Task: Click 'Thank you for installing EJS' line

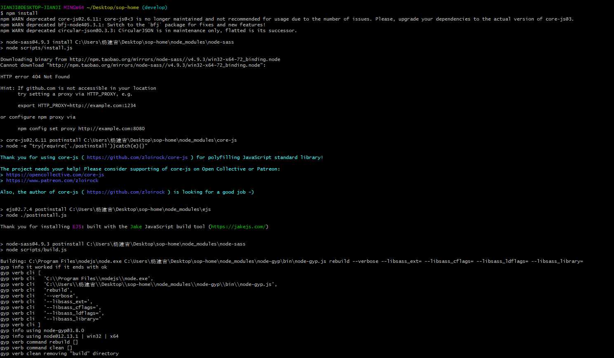Action: [x=134, y=227]
